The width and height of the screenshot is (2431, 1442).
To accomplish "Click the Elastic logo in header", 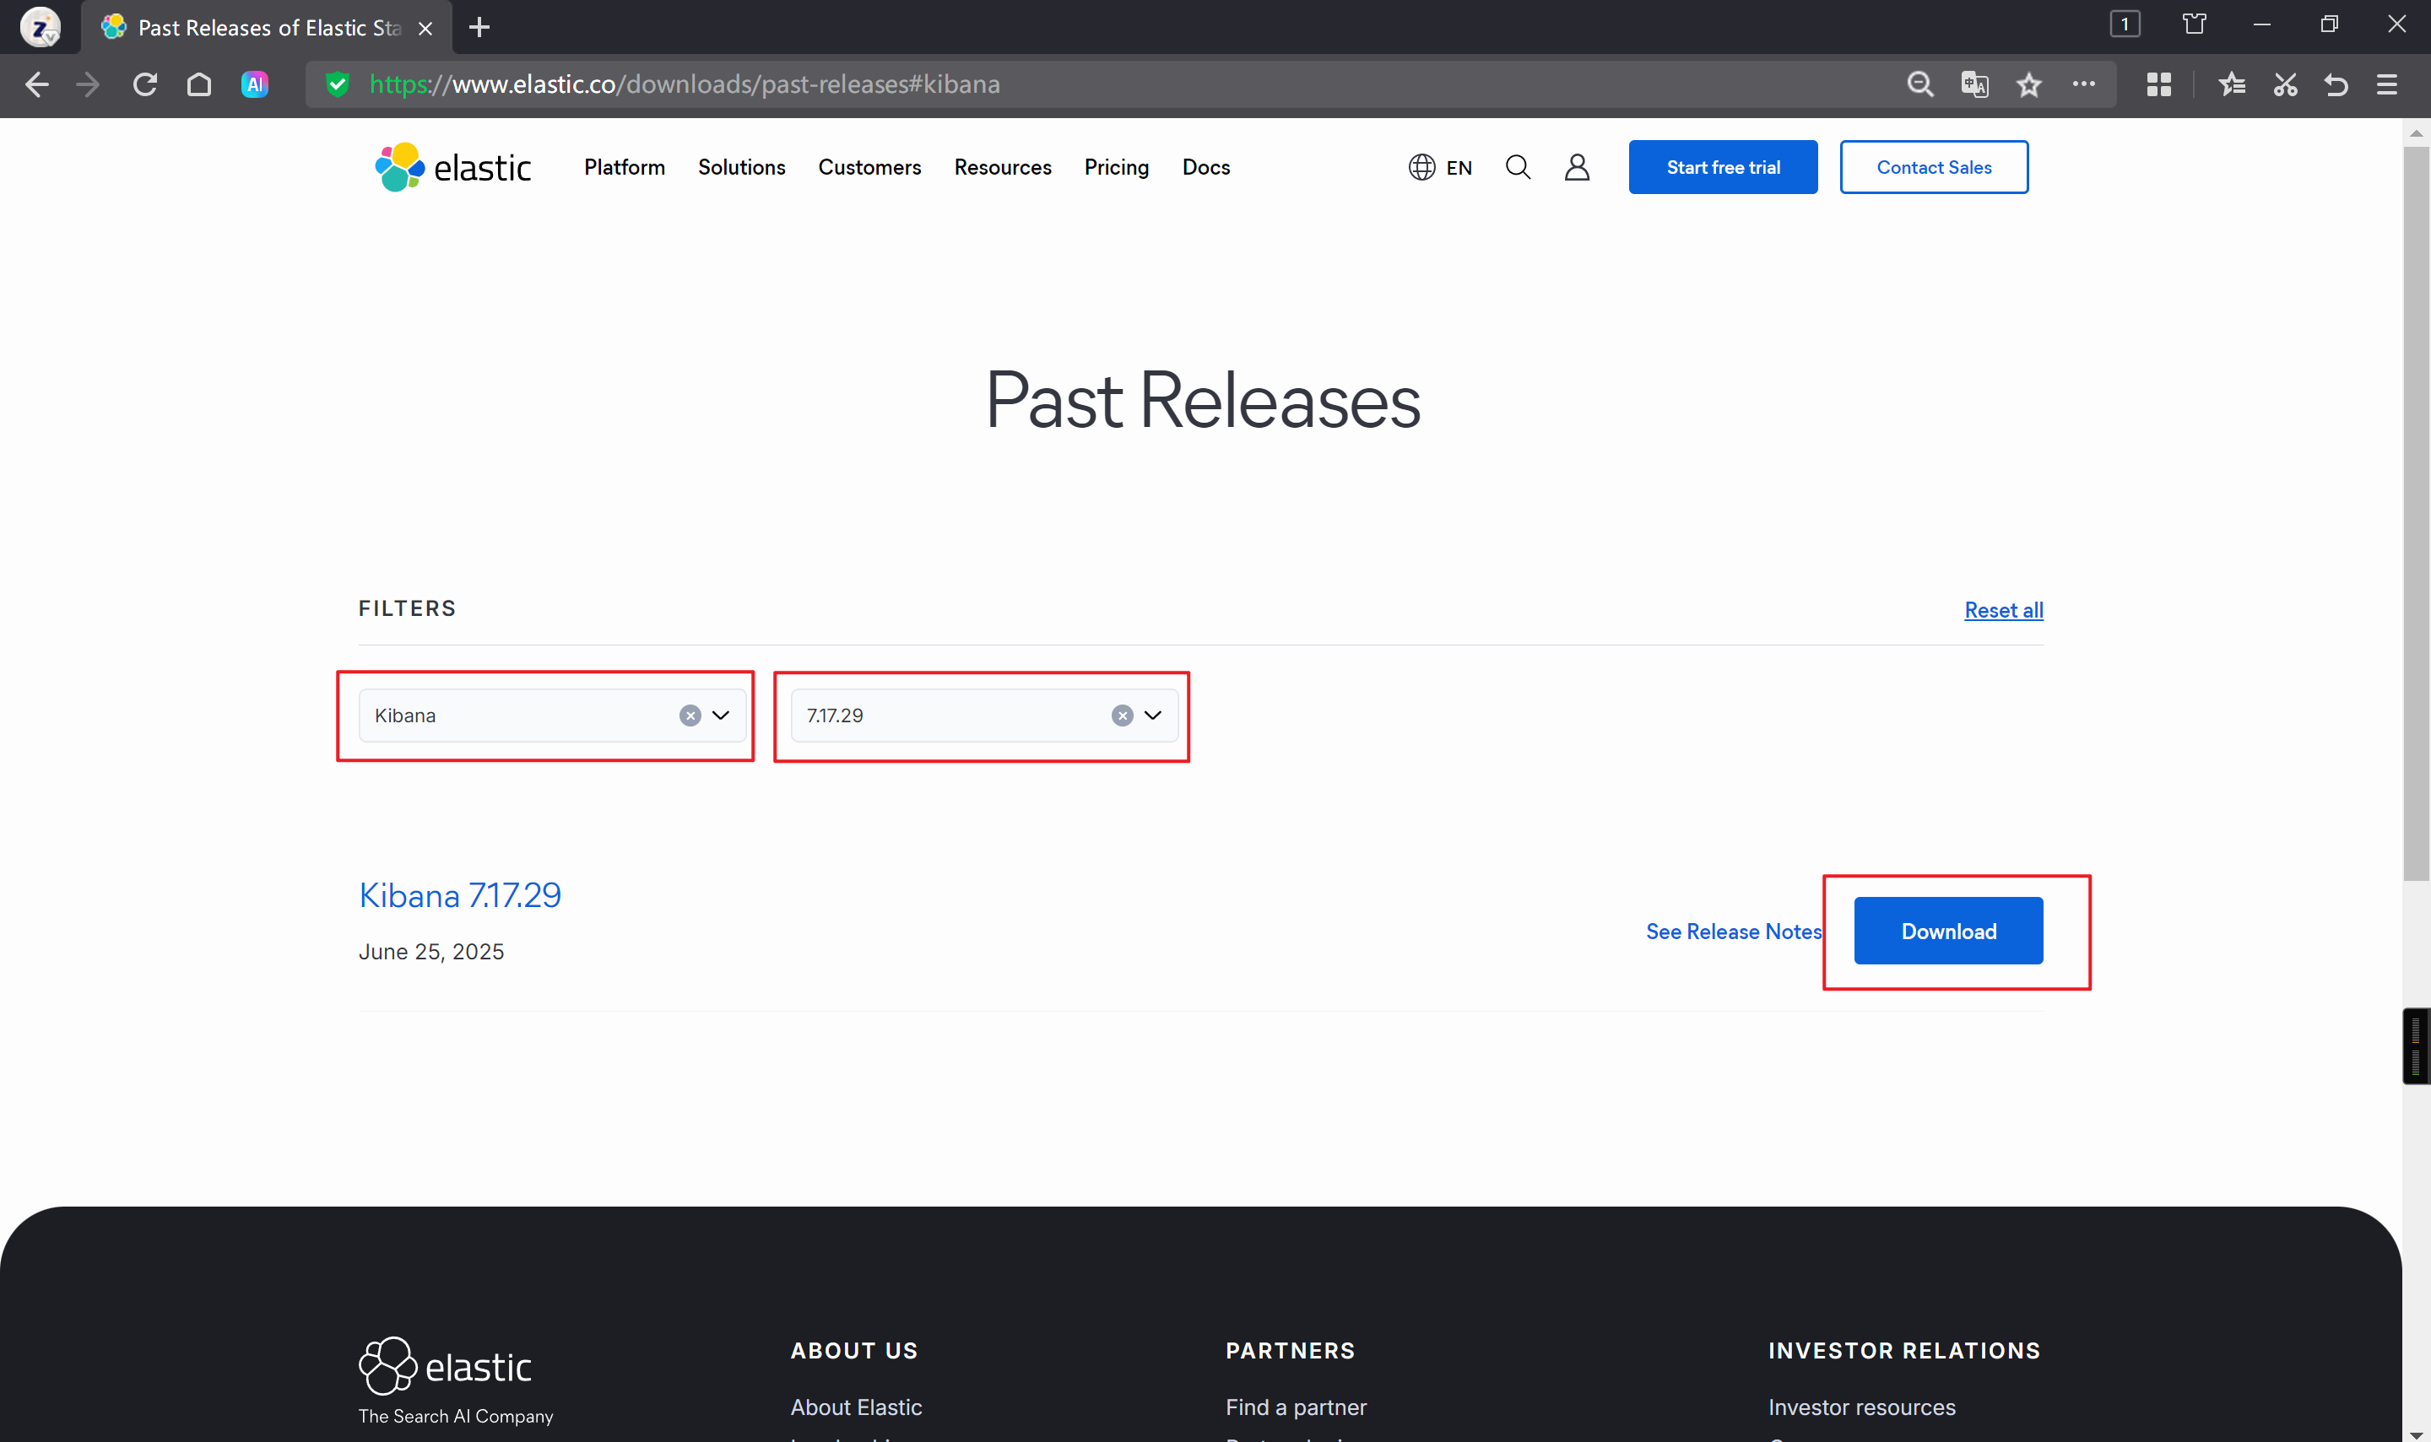I will (x=453, y=167).
